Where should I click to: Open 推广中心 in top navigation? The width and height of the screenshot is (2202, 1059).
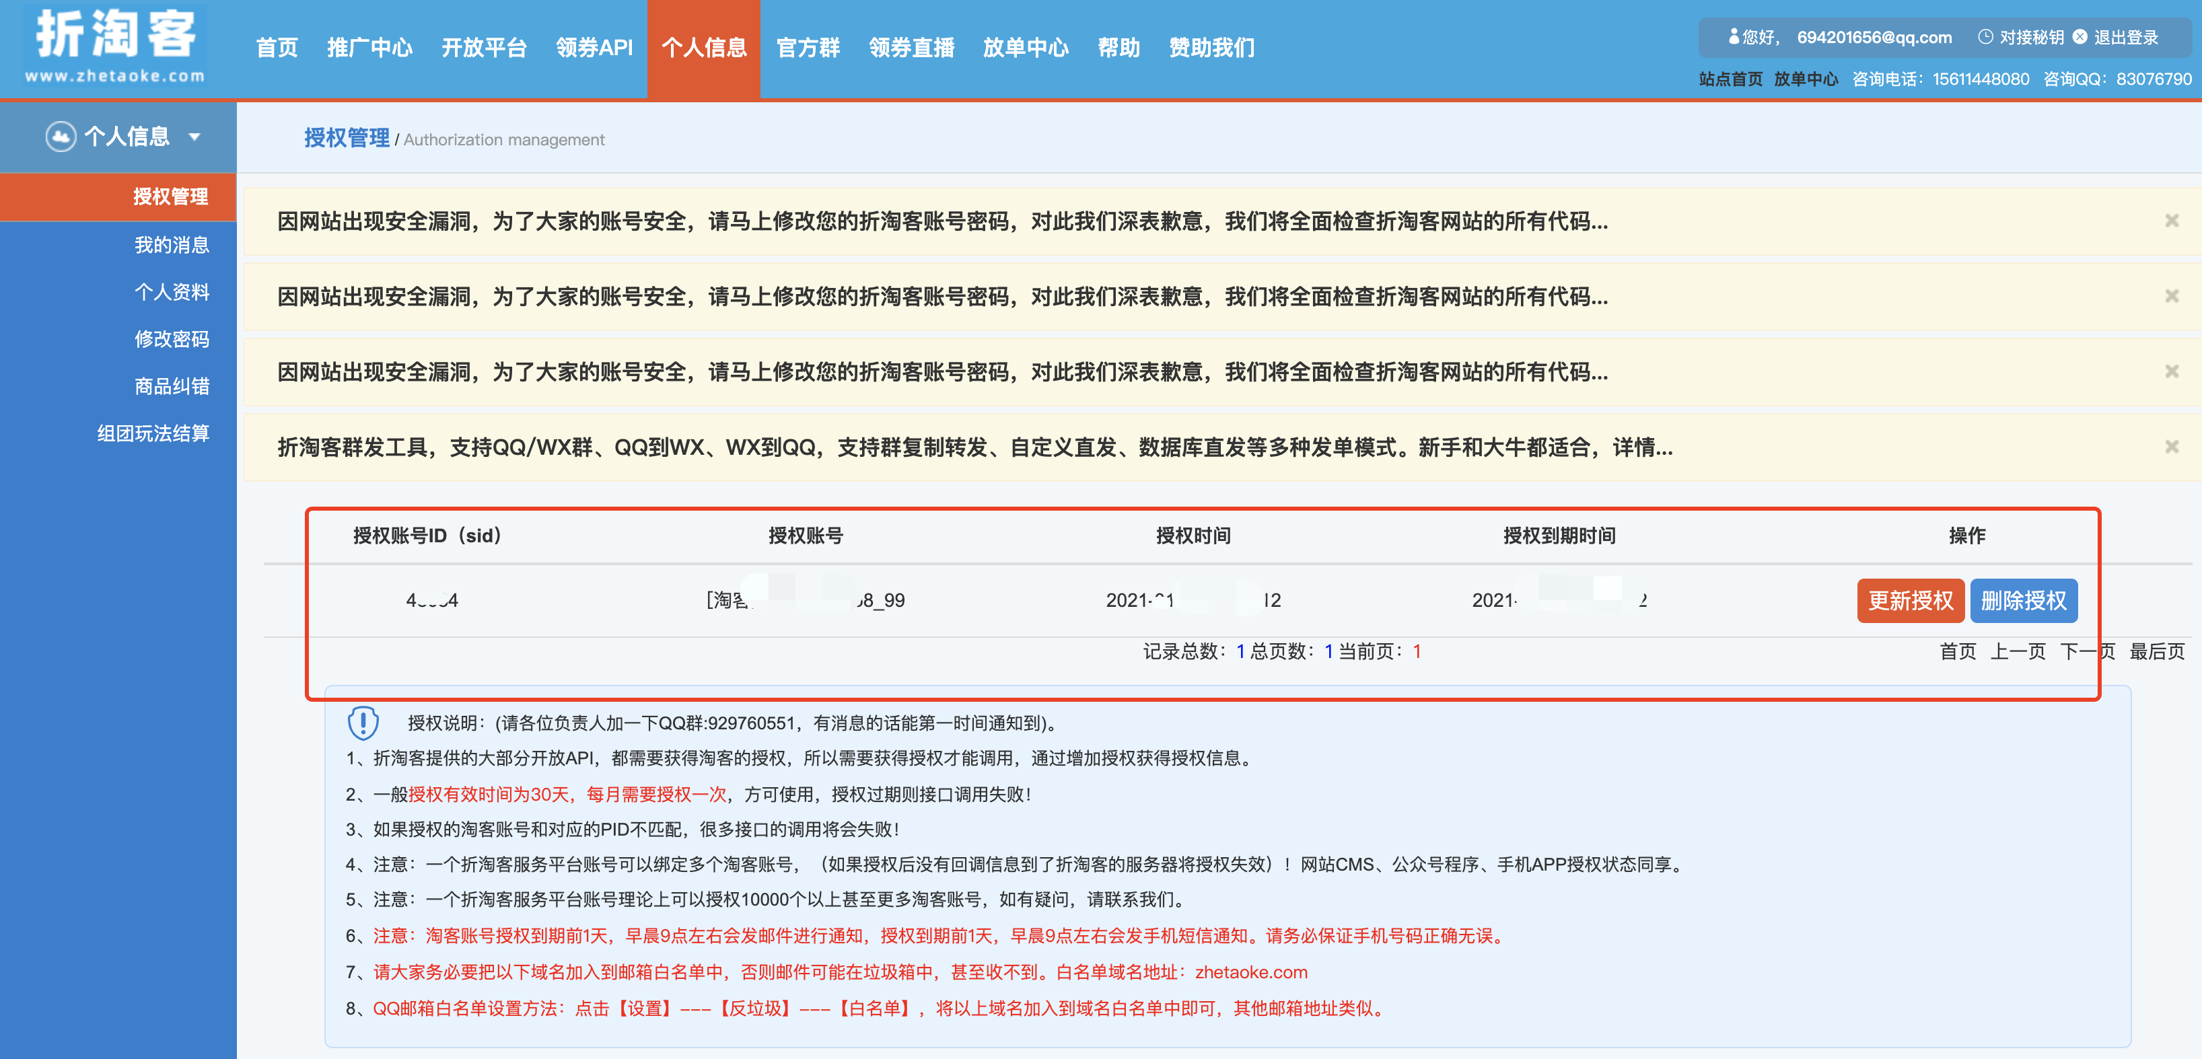(x=369, y=48)
